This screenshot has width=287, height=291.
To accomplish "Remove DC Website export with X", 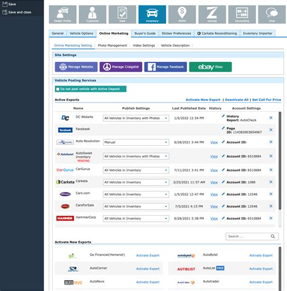I will (271, 118).
